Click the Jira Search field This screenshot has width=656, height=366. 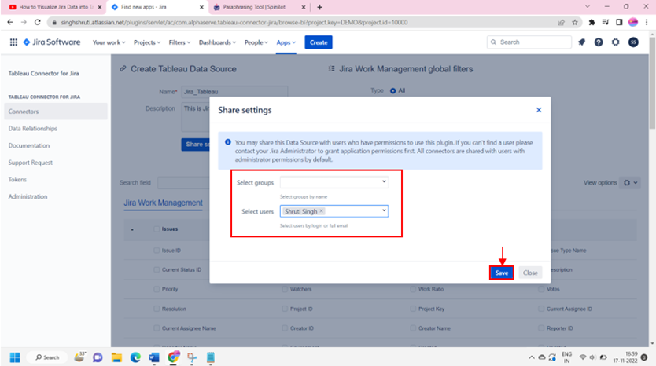point(529,42)
